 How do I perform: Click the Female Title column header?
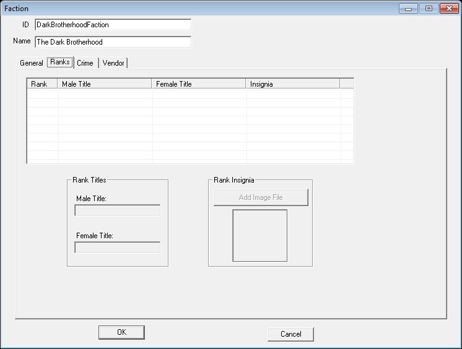(x=199, y=84)
